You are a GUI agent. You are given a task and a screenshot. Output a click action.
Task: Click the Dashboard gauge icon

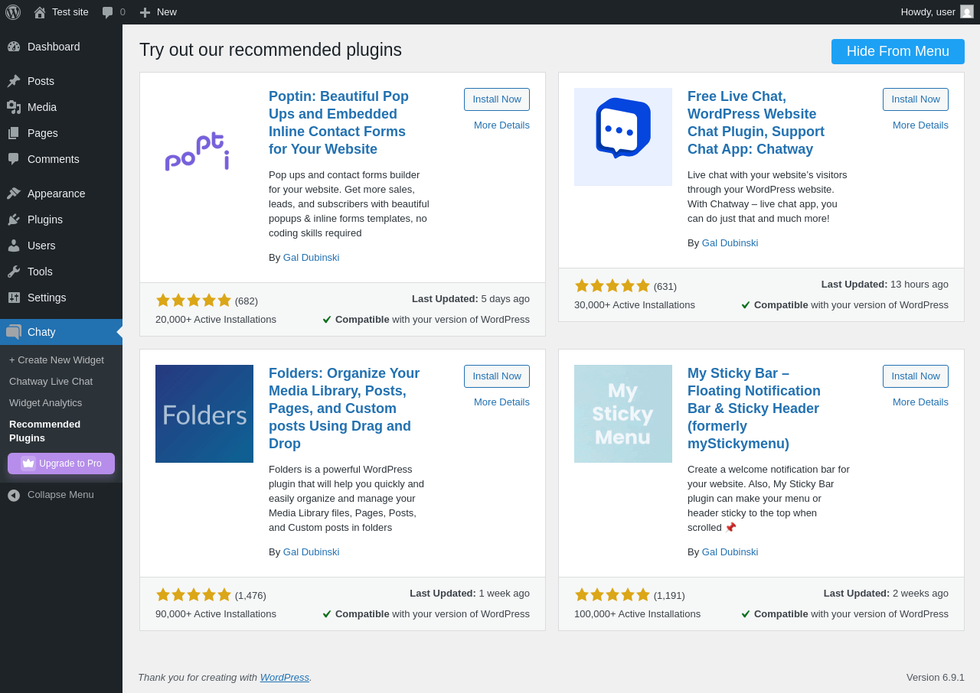click(x=14, y=47)
